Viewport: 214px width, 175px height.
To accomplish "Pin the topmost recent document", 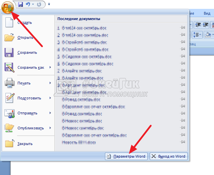I will click(x=182, y=28).
